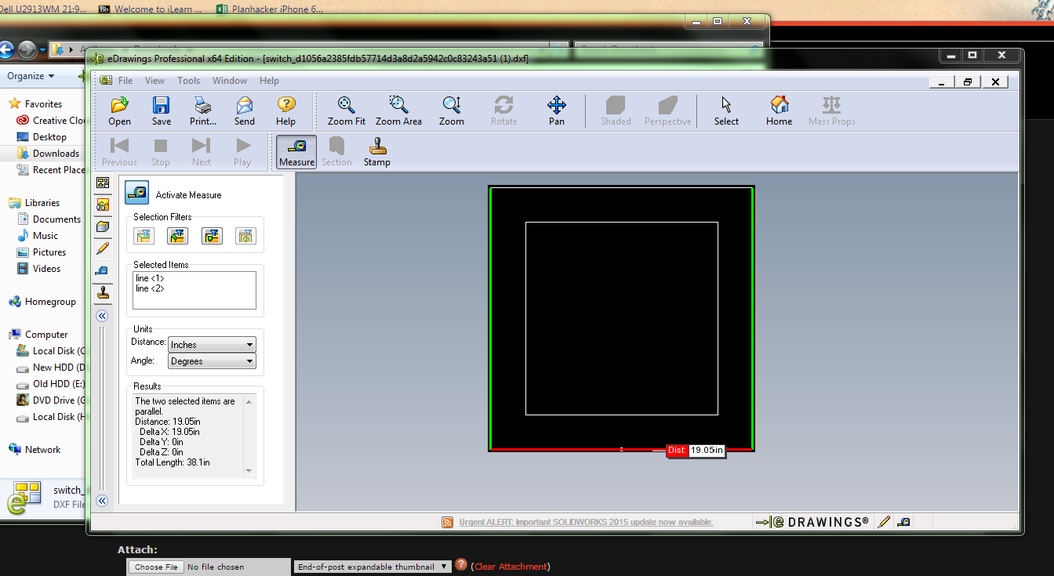The height and width of the screenshot is (576, 1054).
Task: Click the Choose File button
Action: point(155,566)
